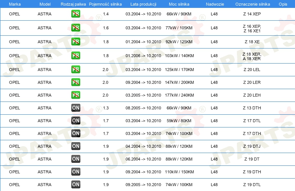The image size is (295, 191).
Task: Click the Rodzaj paliwa column header
Action: coord(73,4)
